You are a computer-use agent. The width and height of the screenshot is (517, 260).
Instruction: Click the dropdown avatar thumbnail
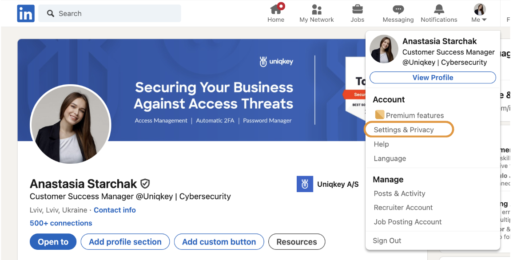(384, 49)
